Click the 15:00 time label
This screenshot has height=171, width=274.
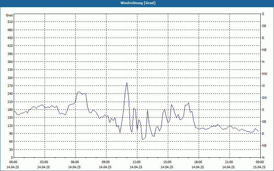pos(168,162)
